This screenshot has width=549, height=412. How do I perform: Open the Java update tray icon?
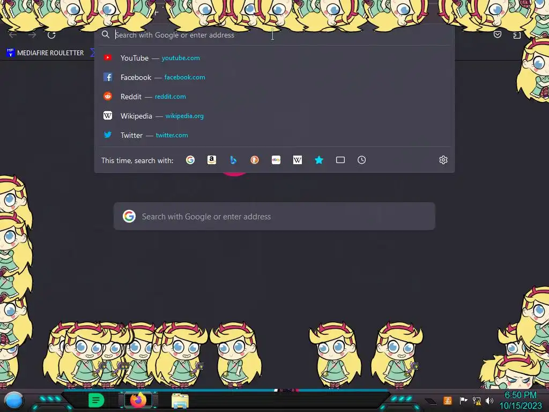(448, 400)
